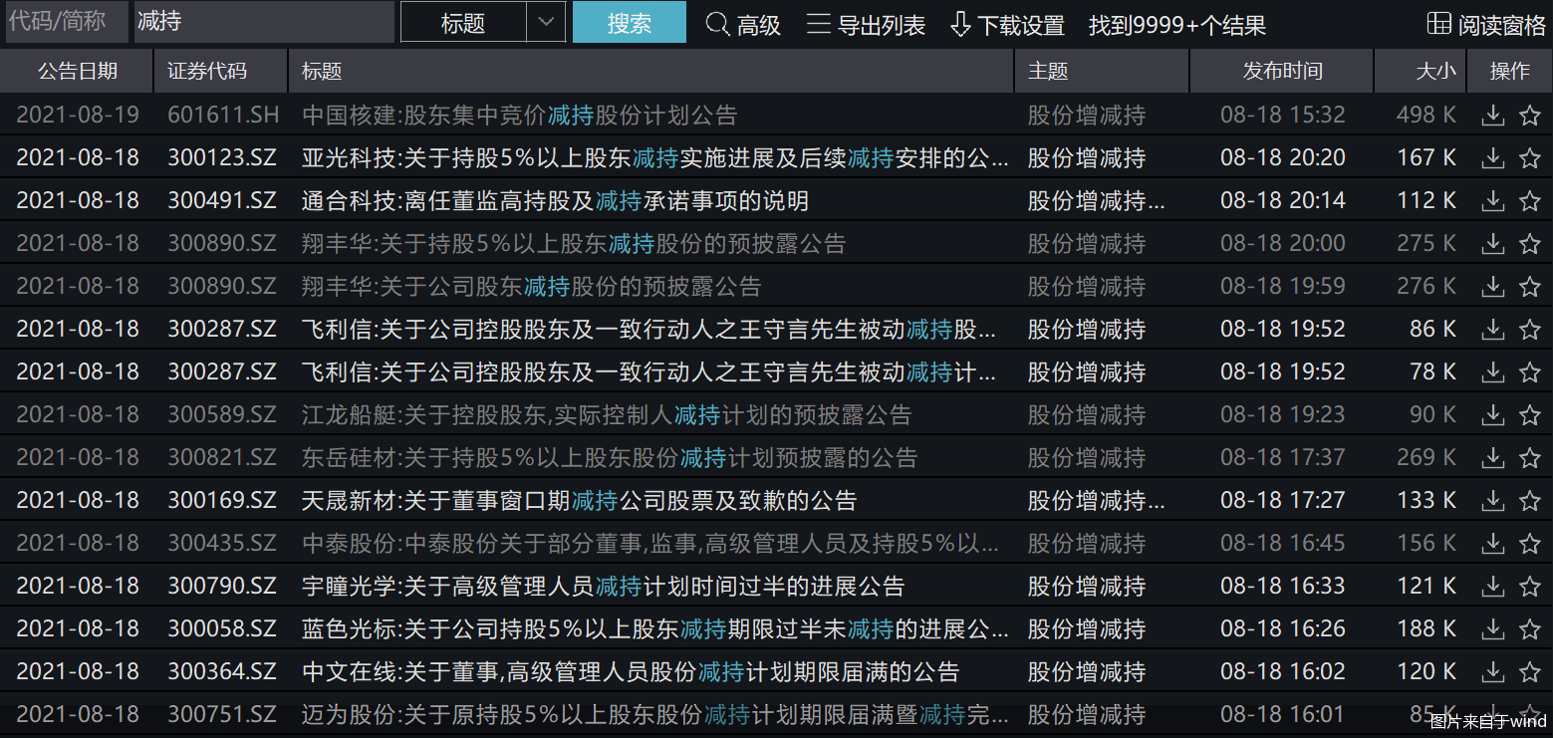The image size is (1553, 738).
Task: Open 通合科技 离任董监高持股 announcement
Action: (555, 201)
